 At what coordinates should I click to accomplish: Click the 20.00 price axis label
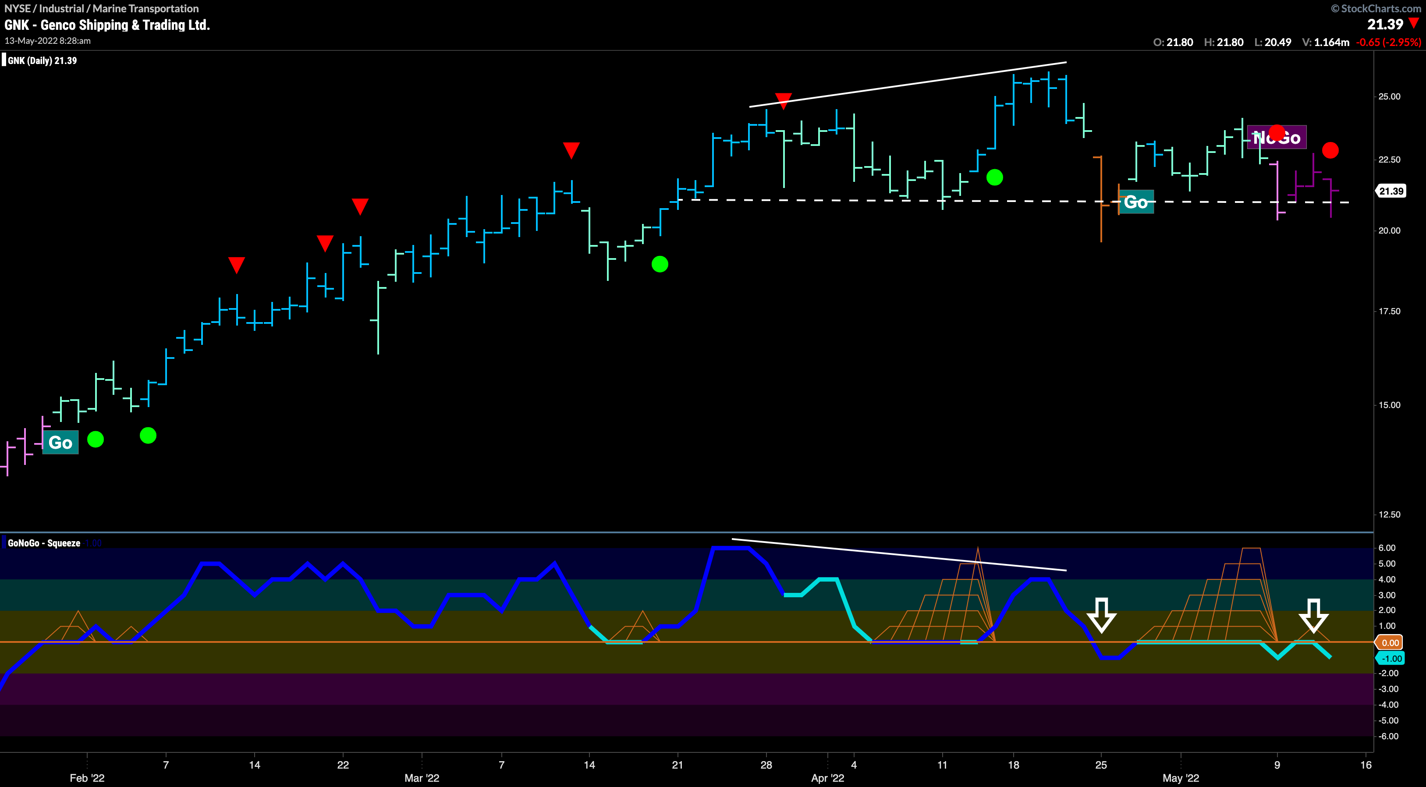coord(1389,230)
